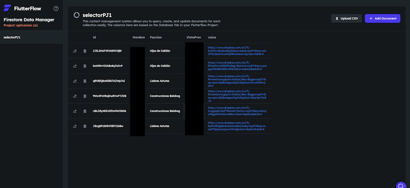This screenshot has height=188, width=410.
Task: Click the refresh circle beside selectorPJ1 title
Action: click(x=76, y=15)
